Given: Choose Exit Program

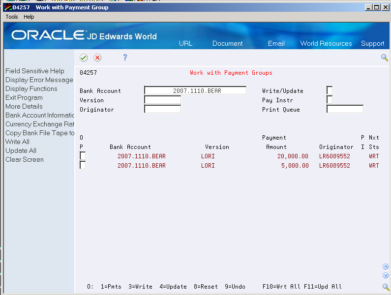Looking at the screenshot, I should [24, 97].
